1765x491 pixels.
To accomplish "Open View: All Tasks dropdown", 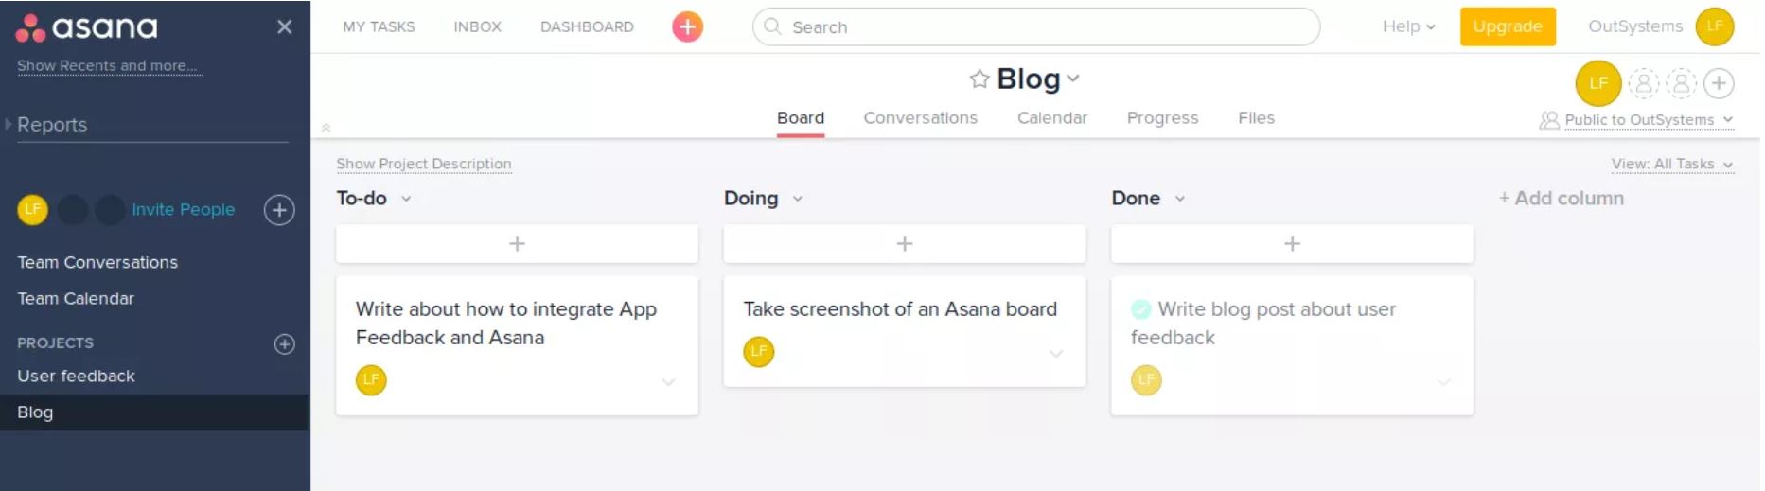I will 1672,164.
